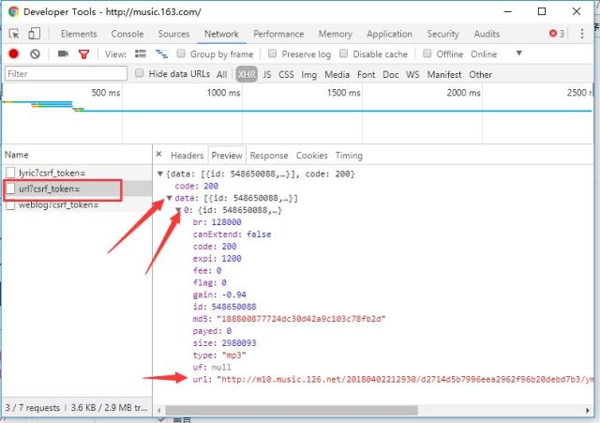
Task: Filter requests by JS
Action: tap(266, 74)
